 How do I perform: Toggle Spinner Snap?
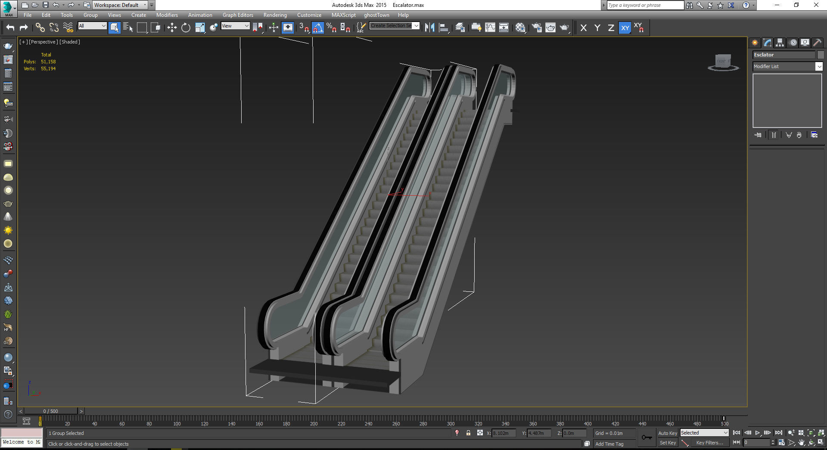pyautogui.click(x=345, y=28)
